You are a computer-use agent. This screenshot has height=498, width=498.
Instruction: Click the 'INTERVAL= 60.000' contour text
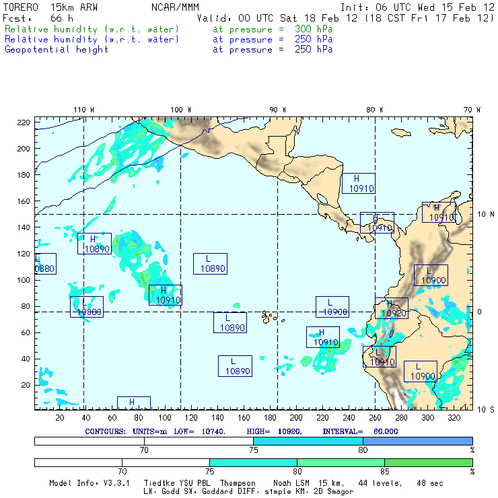point(360,431)
